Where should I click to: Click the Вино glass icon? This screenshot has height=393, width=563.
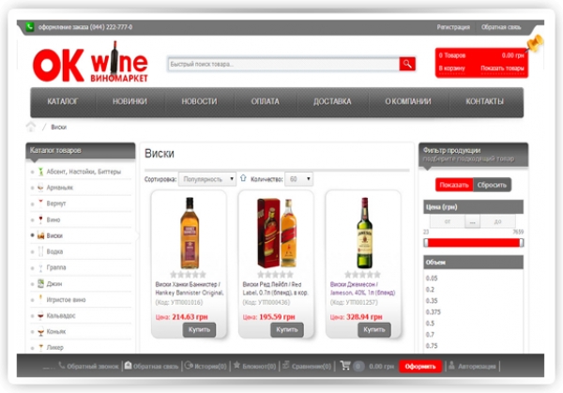(x=40, y=219)
